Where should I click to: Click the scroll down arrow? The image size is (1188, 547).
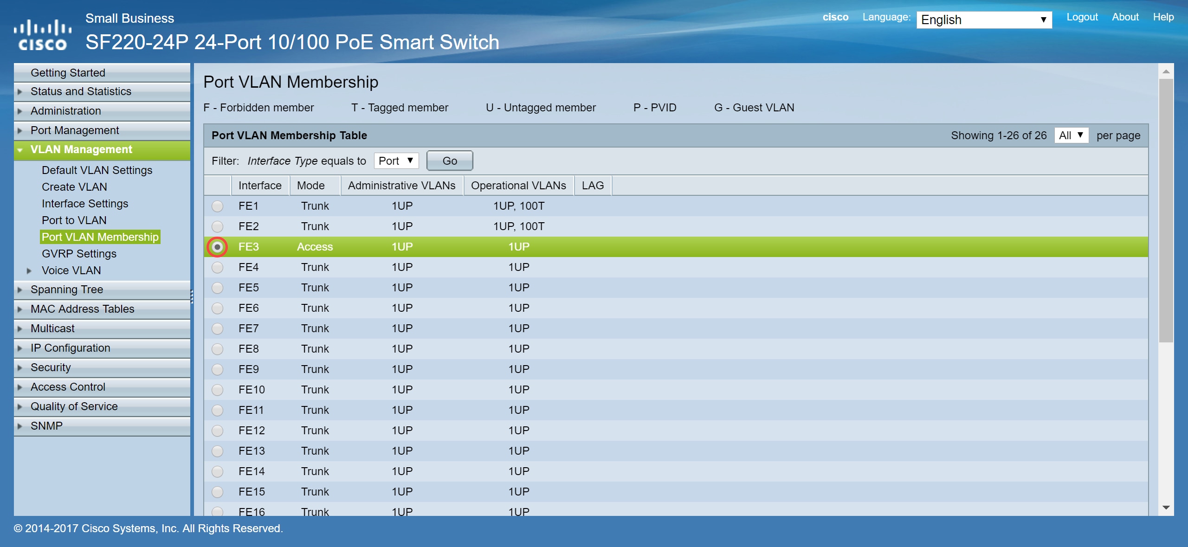pyautogui.click(x=1166, y=508)
